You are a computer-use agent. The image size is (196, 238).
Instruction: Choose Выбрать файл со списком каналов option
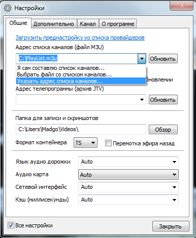81,74
